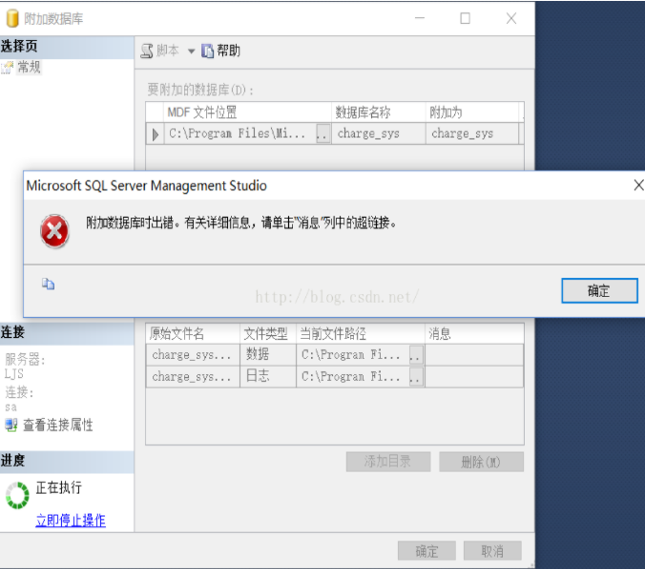Click the database cylinder icon in title bar
The width and height of the screenshot is (645, 569).
[12, 18]
